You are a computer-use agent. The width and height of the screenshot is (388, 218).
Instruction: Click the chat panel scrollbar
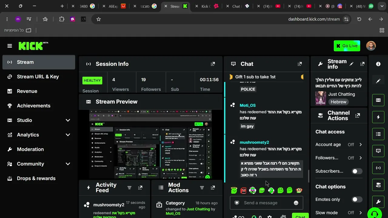[x=309, y=176]
